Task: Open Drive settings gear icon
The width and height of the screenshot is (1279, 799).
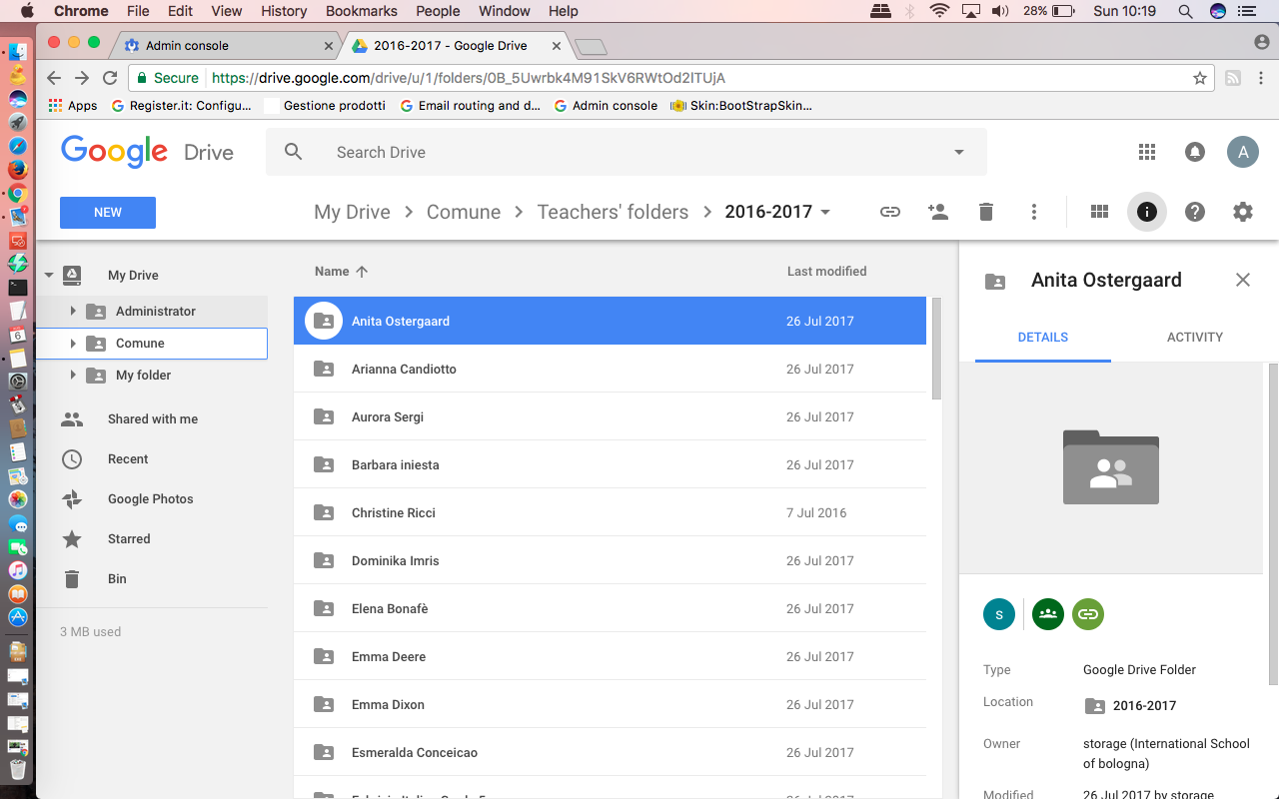Action: click(x=1243, y=212)
